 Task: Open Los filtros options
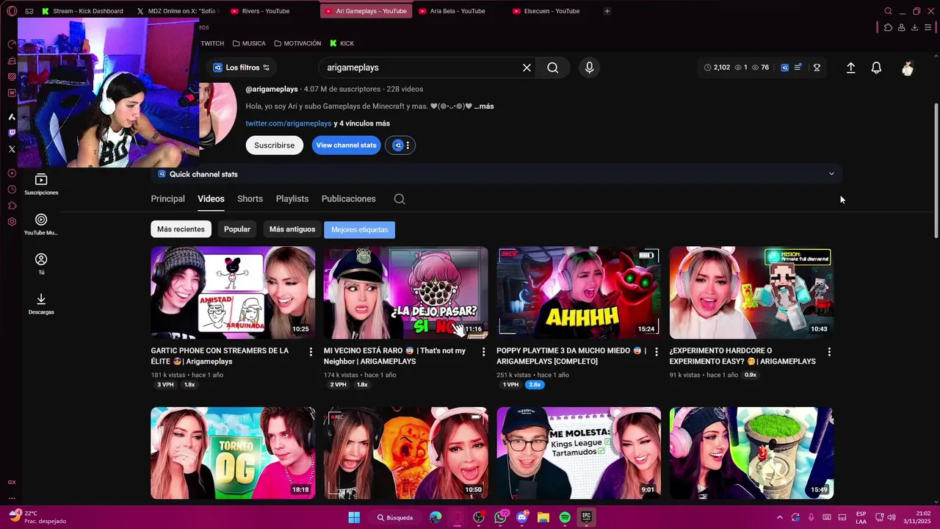tap(242, 68)
